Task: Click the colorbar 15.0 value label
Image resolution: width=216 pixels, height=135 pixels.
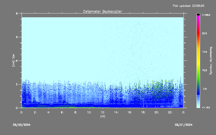Action: pos(204,52)
